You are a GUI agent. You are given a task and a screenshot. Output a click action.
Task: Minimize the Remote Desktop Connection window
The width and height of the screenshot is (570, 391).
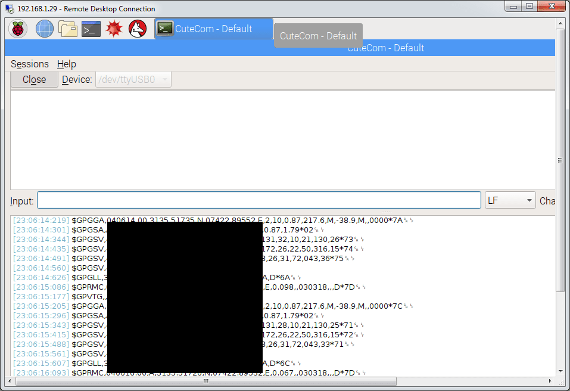513,6
